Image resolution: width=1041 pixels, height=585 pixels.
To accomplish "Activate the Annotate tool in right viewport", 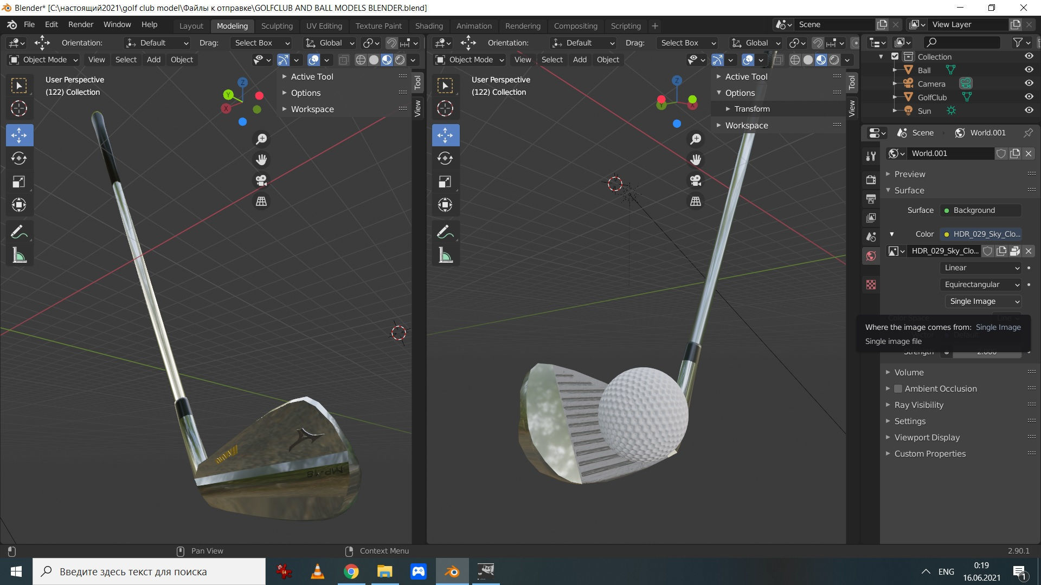I will coord(445,232).
